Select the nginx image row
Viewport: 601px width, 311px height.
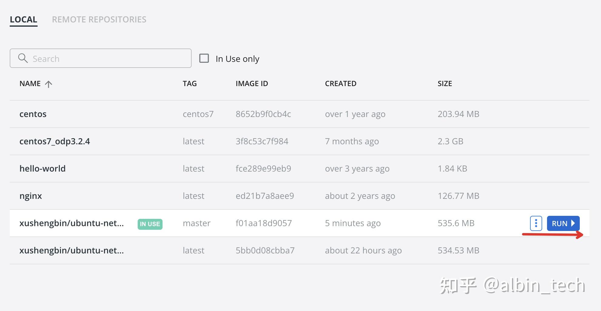300,196
